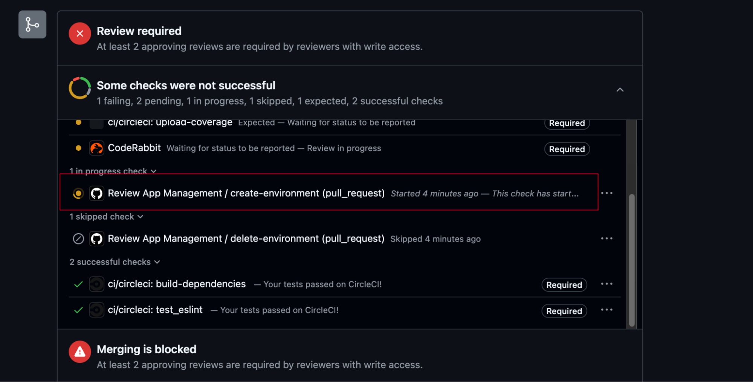Collapse the '1 skipped check' group
Image resolution: width=753 pixels, height=382 pixels.
106,217
